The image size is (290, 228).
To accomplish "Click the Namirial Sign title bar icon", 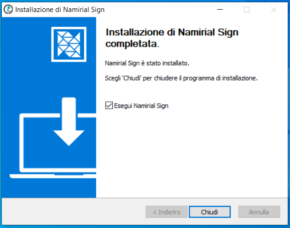I will click(8, 9).
